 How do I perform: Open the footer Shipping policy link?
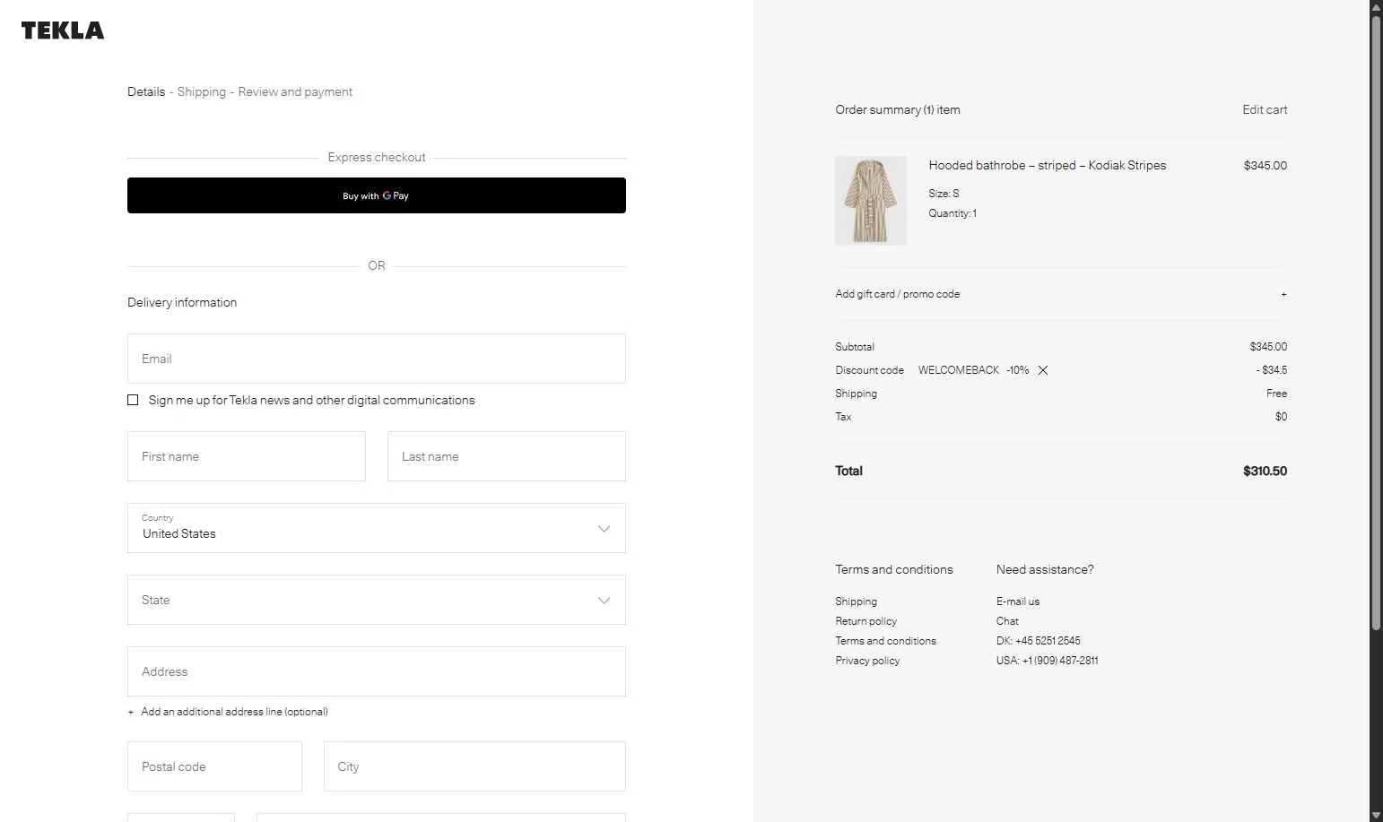point(856,601)
